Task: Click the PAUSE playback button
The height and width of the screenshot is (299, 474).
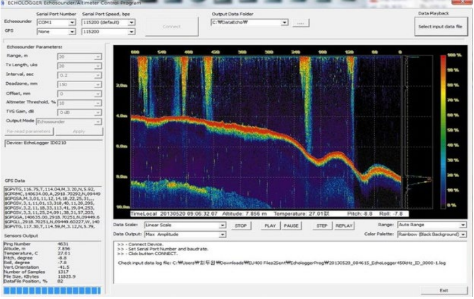Action: pyautogui.click(x=291, y=226)
